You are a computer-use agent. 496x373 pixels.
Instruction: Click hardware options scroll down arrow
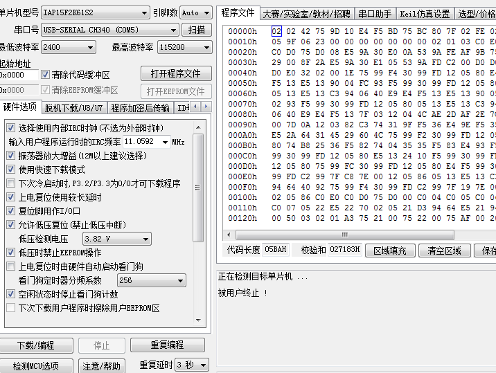[198, 320]
